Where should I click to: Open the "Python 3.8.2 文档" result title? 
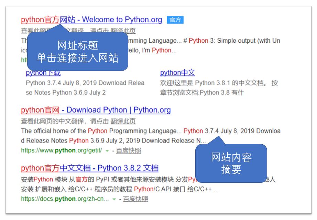click(x=90, y=168)
